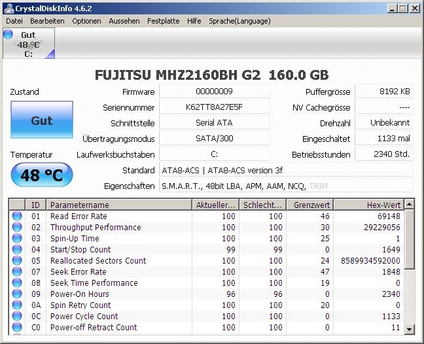
Task: Close the CrystalDiskInfo window
Action: point(415,9)
